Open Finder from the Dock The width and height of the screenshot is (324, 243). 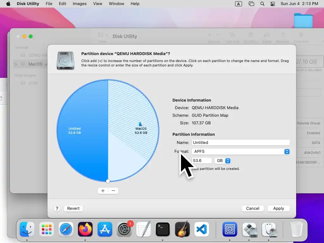(27, 229)
